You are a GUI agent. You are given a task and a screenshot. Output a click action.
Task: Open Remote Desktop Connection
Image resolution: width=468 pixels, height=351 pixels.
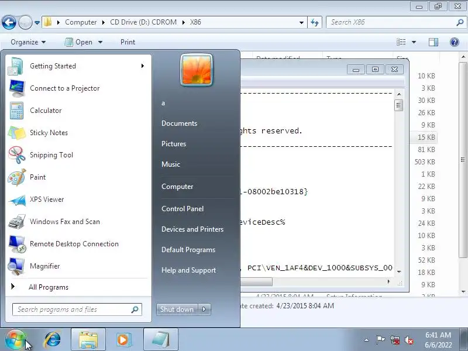[78, 244]
